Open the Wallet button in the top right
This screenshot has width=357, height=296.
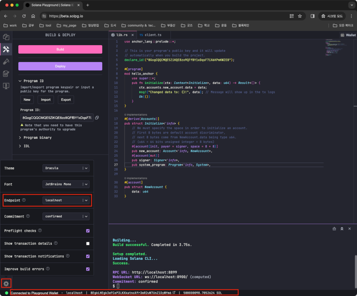tap(348, 35)
